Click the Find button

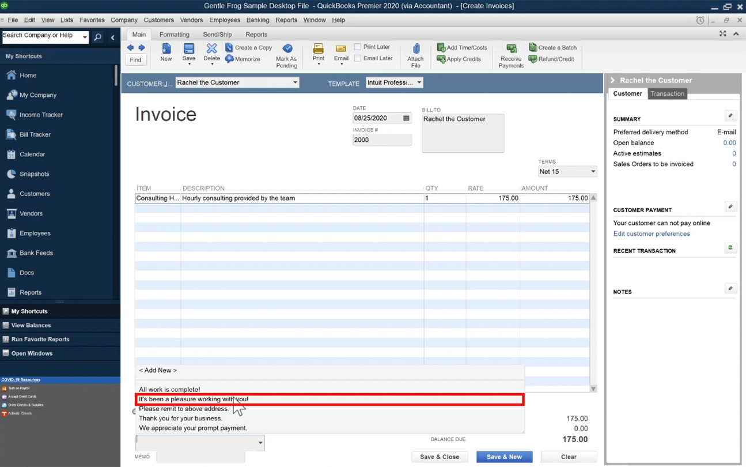[135, 59]
